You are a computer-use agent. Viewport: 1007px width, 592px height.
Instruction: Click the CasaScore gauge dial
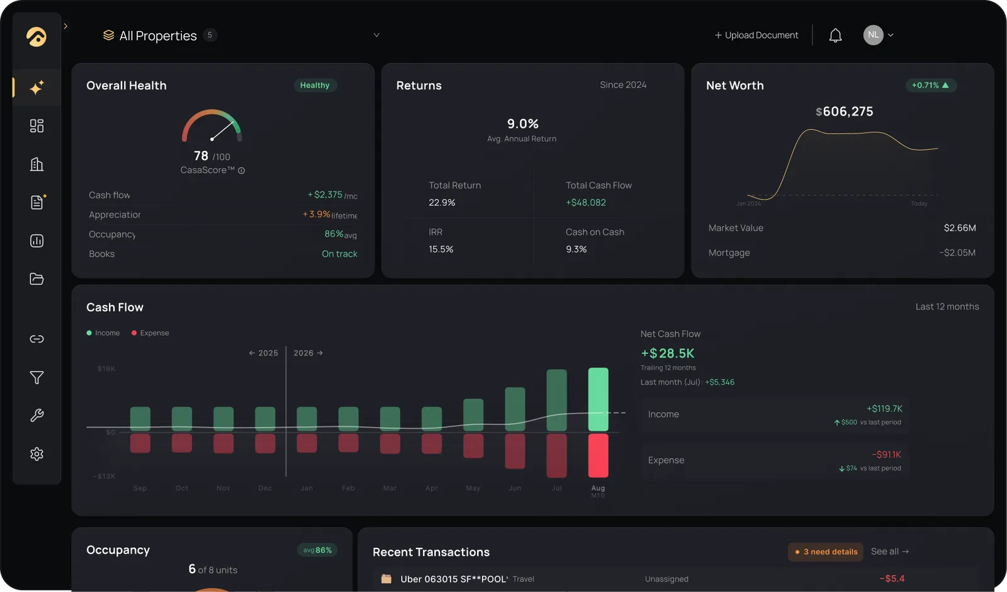coord(212,126)
